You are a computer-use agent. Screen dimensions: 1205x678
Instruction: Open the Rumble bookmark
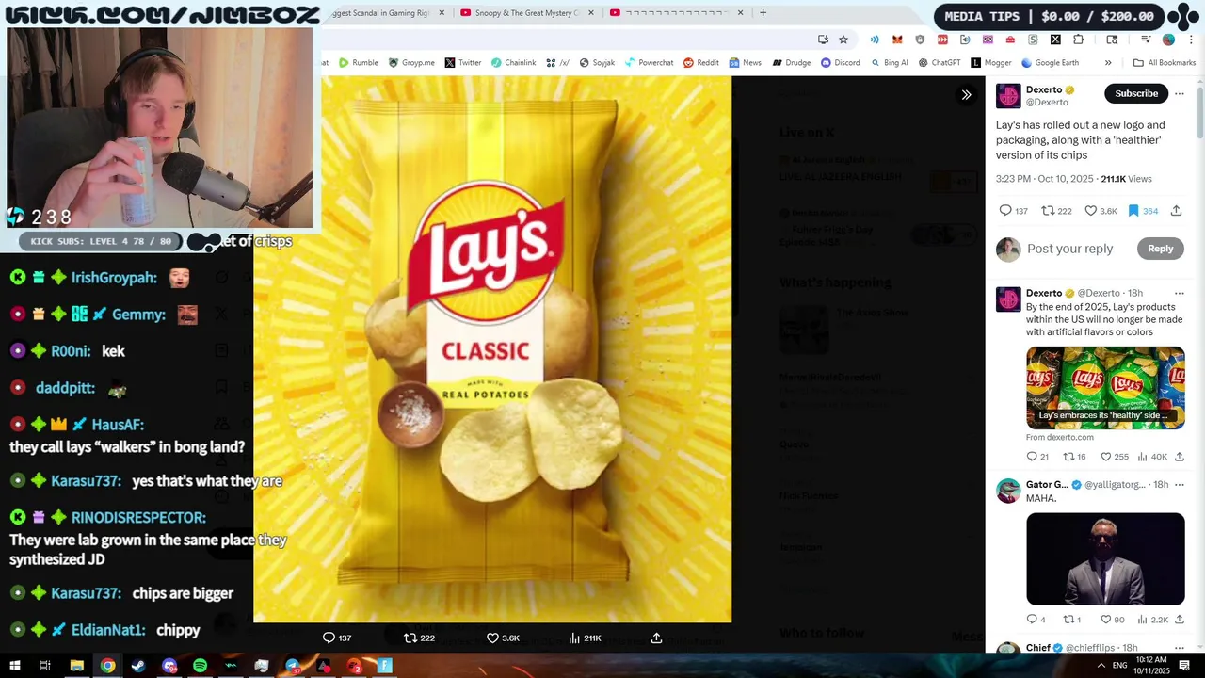358,63
